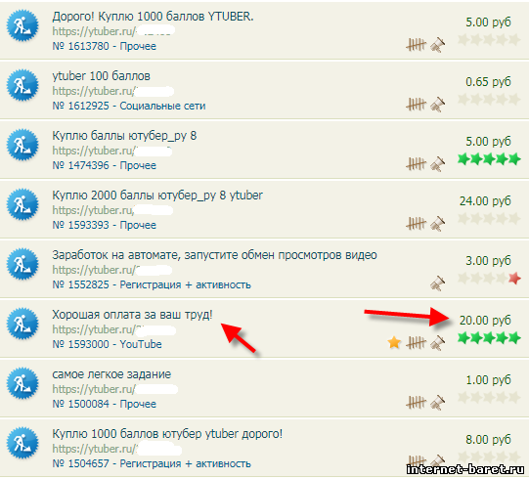Select 'Социальные сети' category link
This screenshot has height=479, width=529.
(162, 106)
